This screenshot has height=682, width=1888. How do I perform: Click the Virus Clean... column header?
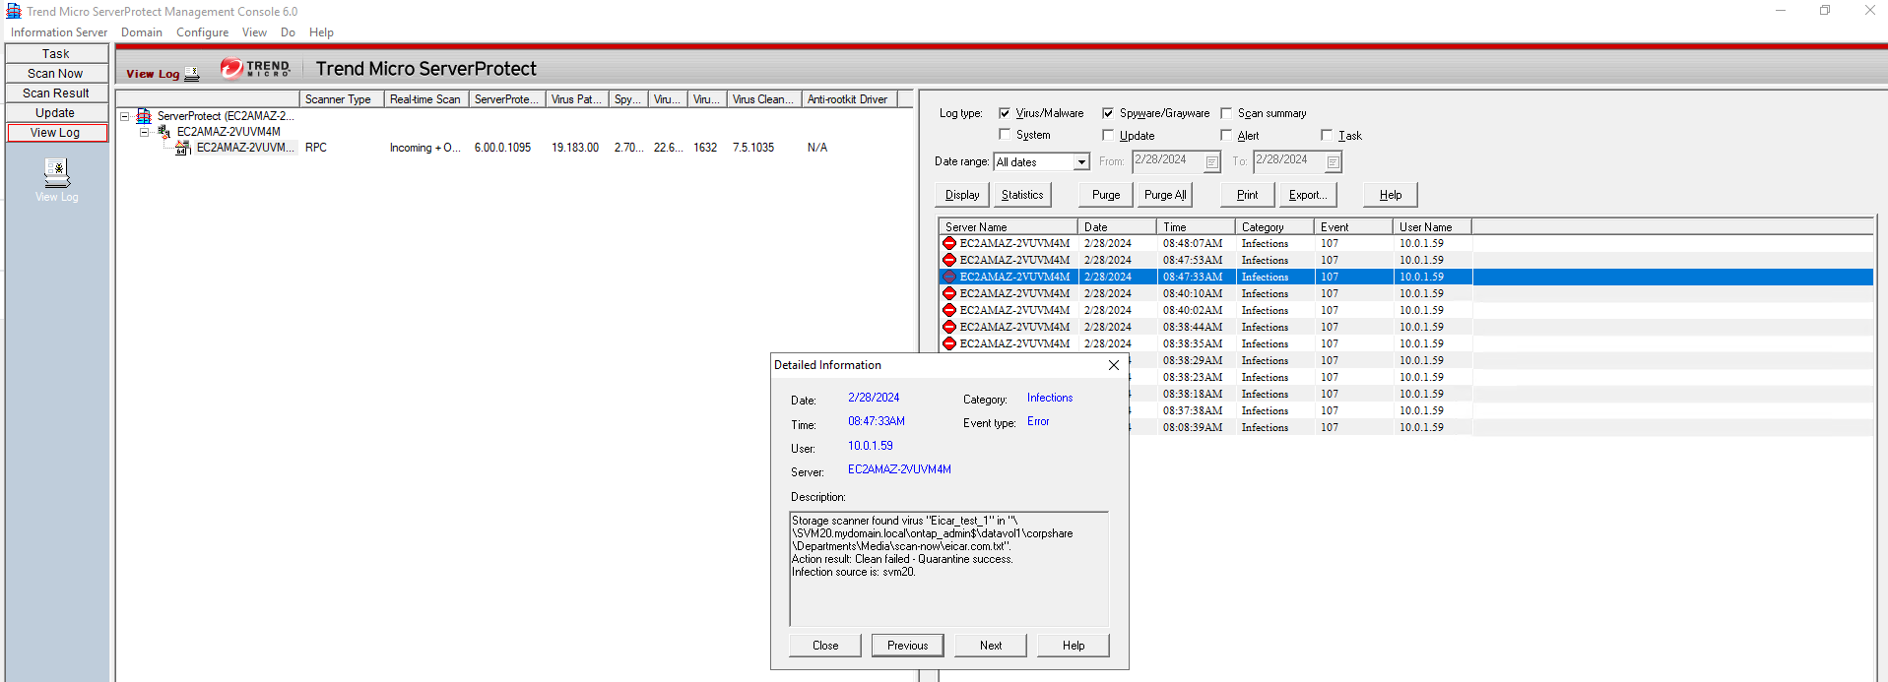(x=763, y=99)
